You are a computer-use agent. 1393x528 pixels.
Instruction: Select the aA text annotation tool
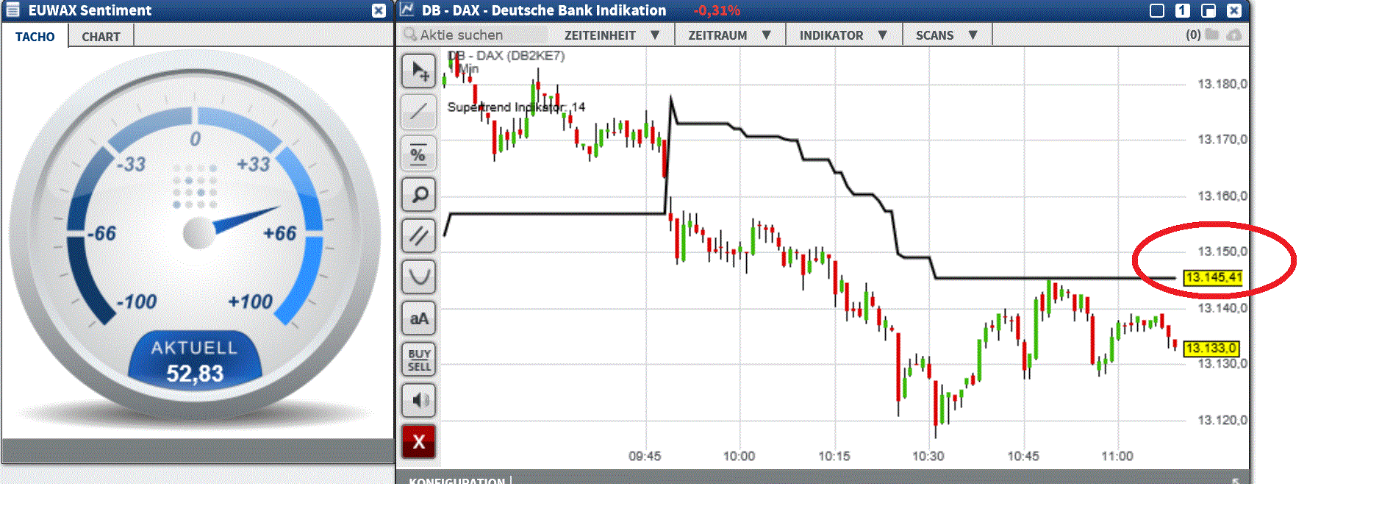tap(419, 318)
